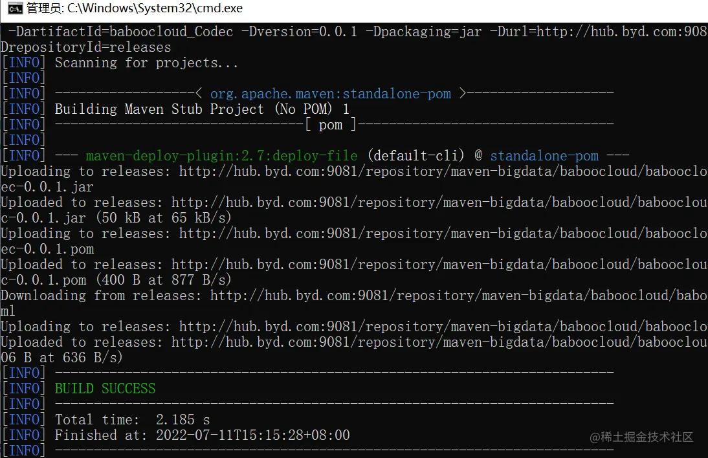Click the Downloading from releases line
Viewport: 708px width, 458px height.
click(x=354, y=296)
